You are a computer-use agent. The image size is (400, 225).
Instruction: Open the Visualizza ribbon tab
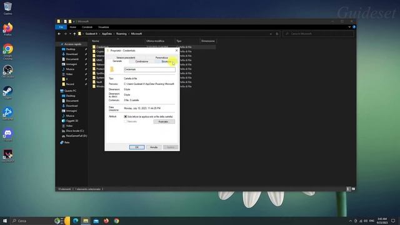click(x=103, y=27)
